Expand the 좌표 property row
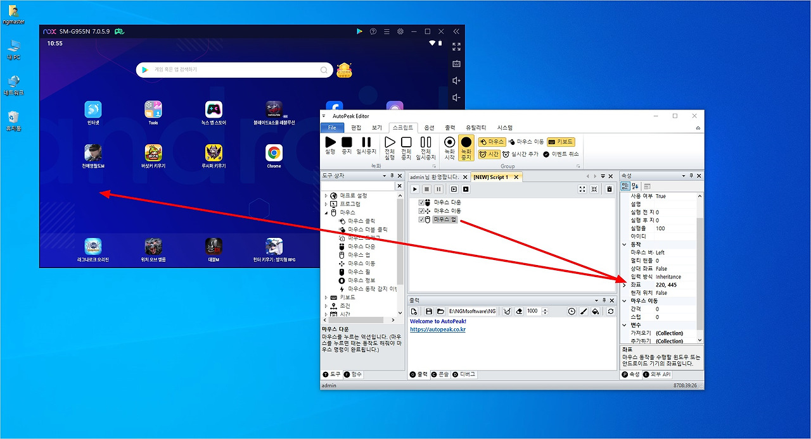This screenshot has width=811, height=439. [624, 285]
